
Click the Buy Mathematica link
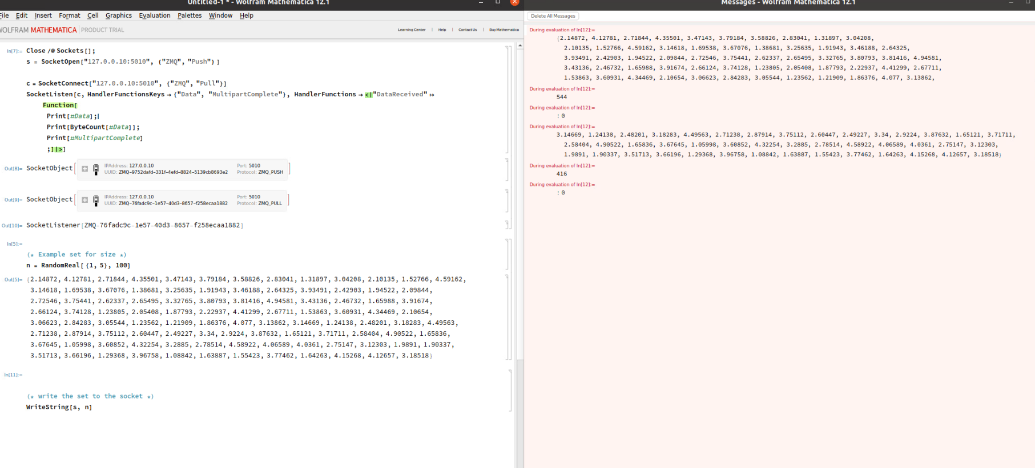(x=504, y=30)
